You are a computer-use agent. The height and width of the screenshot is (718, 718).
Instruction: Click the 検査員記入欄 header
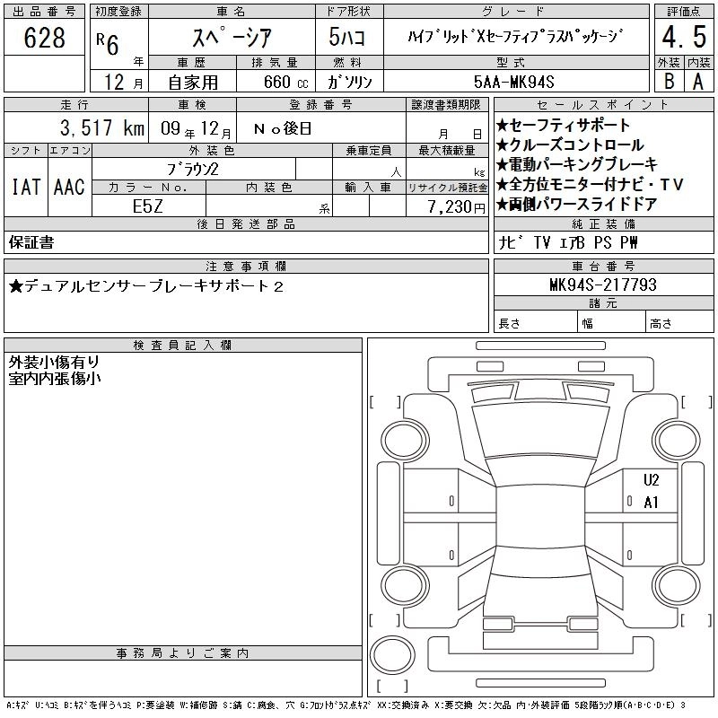tap(183, 346)
